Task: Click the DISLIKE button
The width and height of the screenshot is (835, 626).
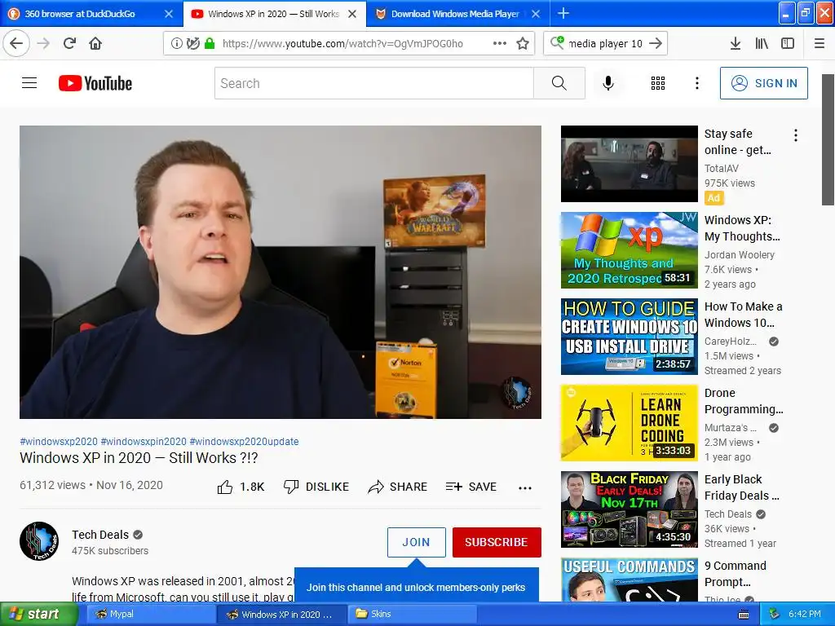Action: point(316,487)
